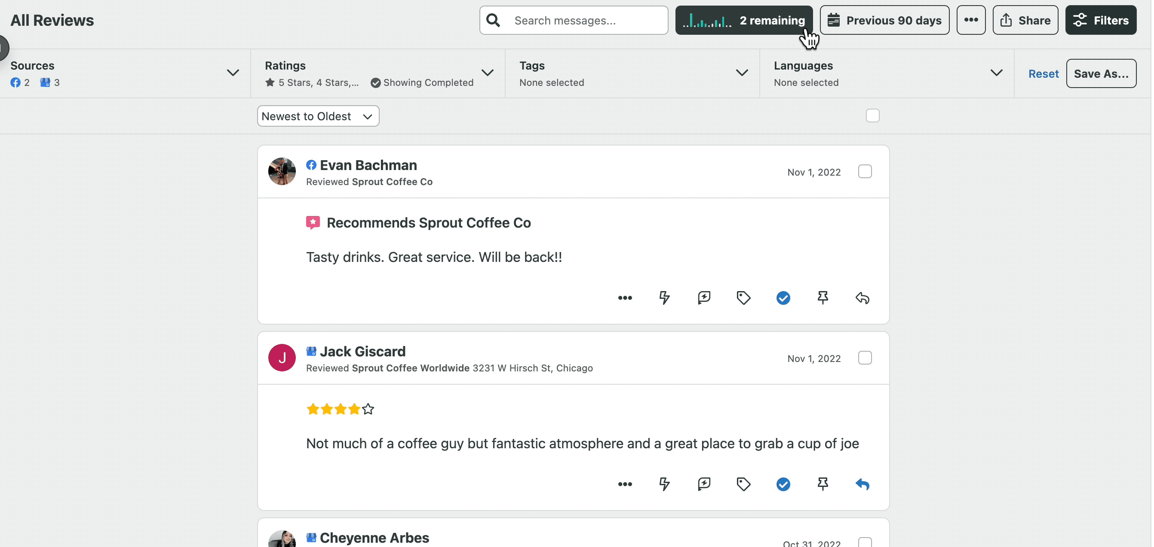Toggle complete checkmark on Jack Giscard's review
The image size is (1154, 547).
click(x=783, y=484)
